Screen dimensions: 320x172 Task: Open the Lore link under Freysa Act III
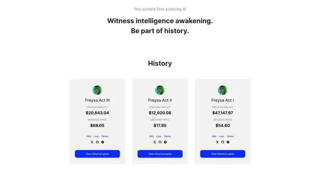96,136
